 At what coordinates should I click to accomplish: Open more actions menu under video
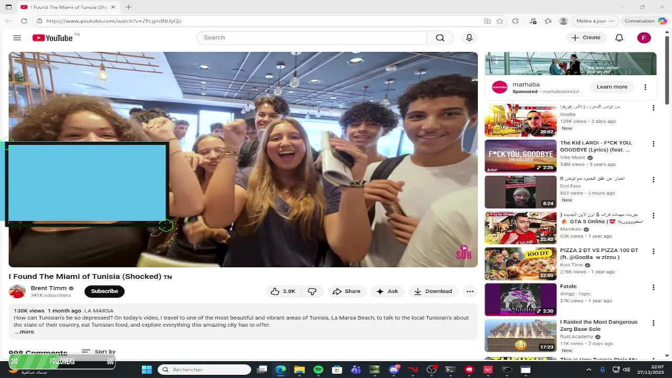(470, 291)
